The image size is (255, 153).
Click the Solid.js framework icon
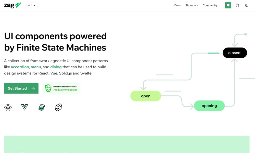click(42, 107)
